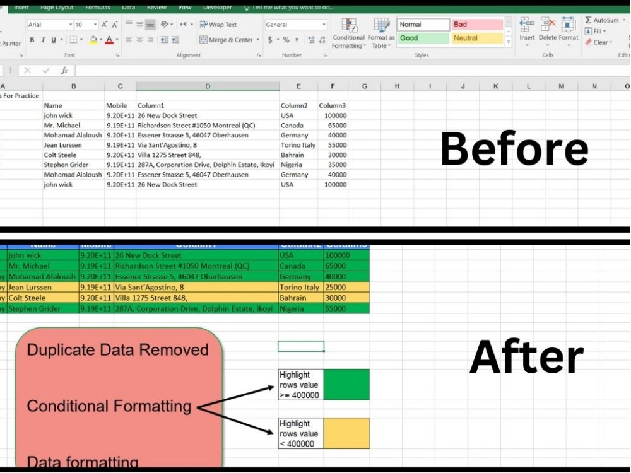This screenshot has width=631, height=473.
Task: Click the Delete cells icon
Action: [x=548, y=25]
